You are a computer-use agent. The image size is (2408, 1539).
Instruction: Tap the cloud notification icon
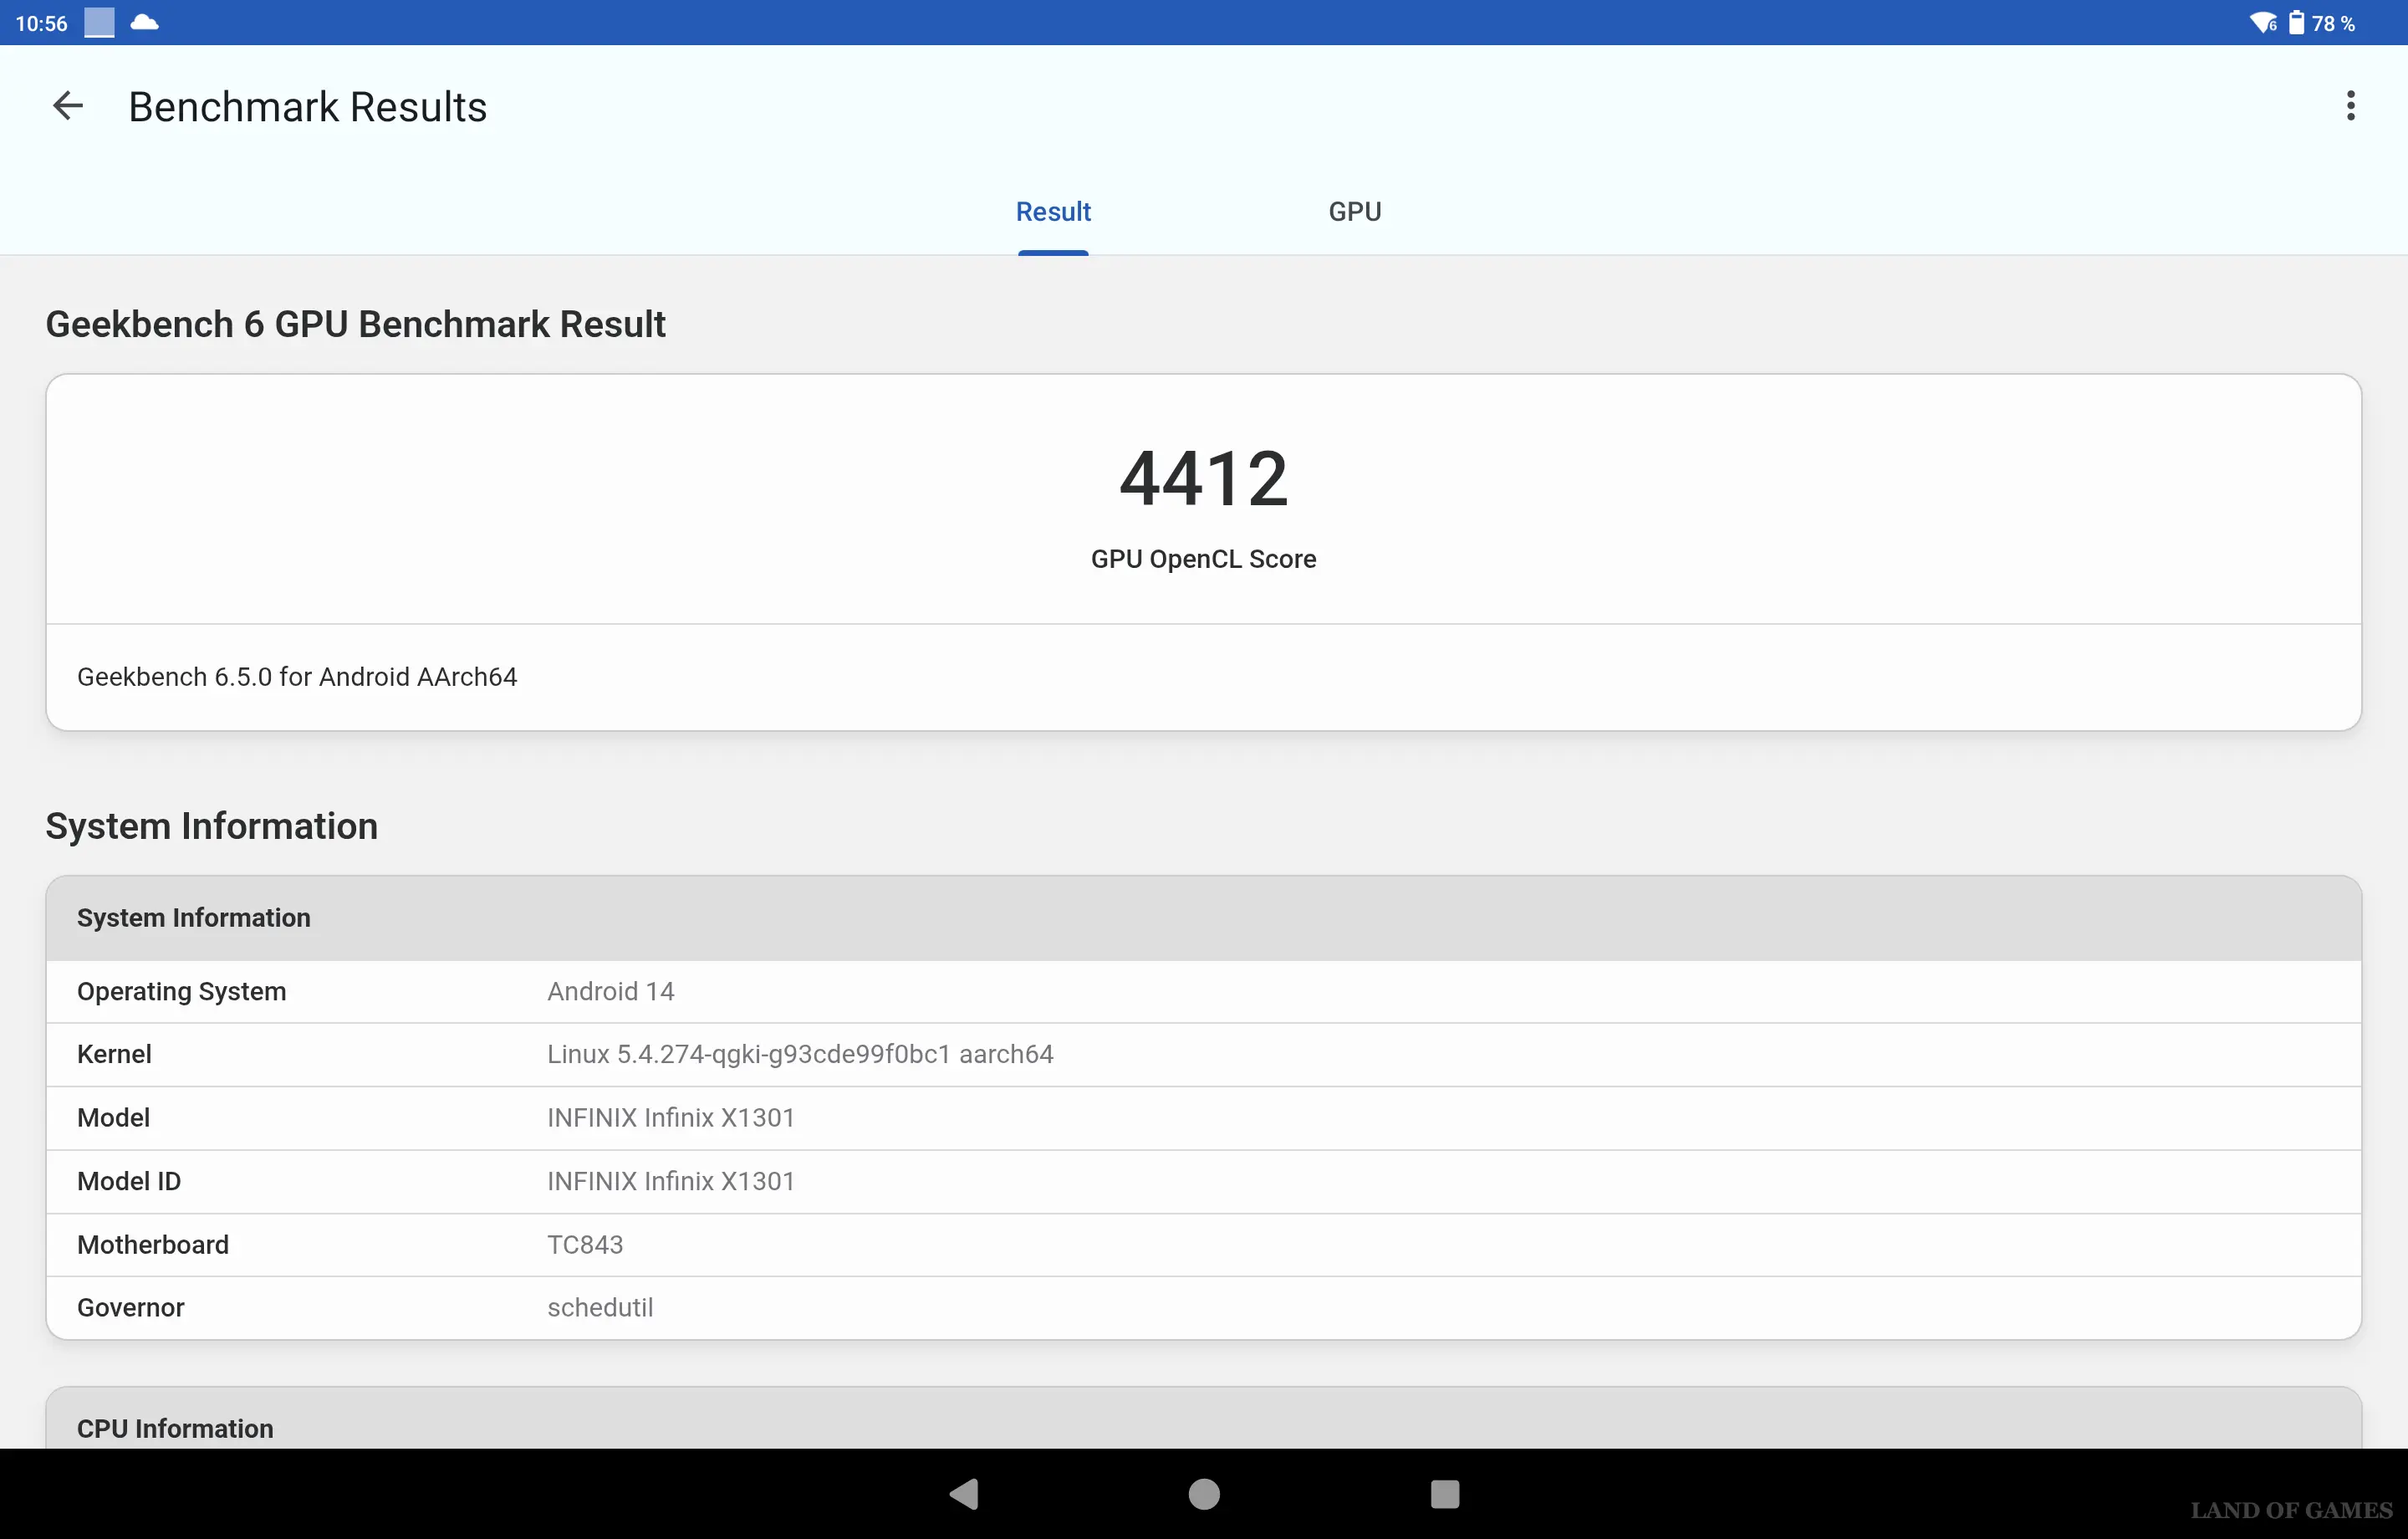click(145, 23)
